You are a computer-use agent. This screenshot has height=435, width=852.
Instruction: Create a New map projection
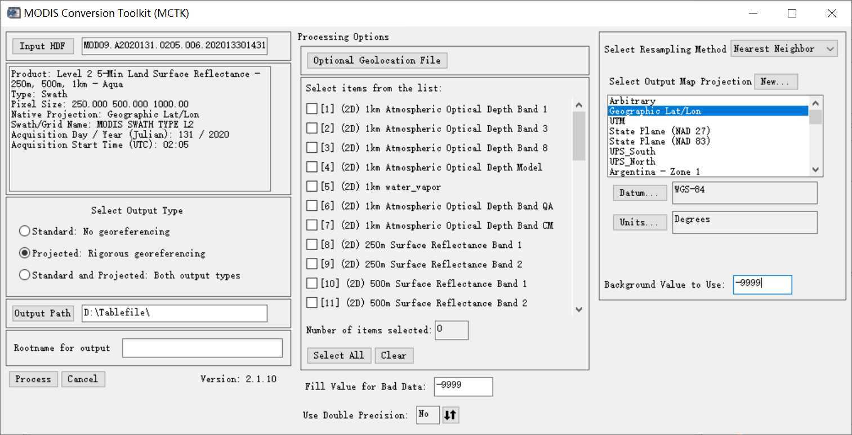pyautogui.click(x=776, y=81)
